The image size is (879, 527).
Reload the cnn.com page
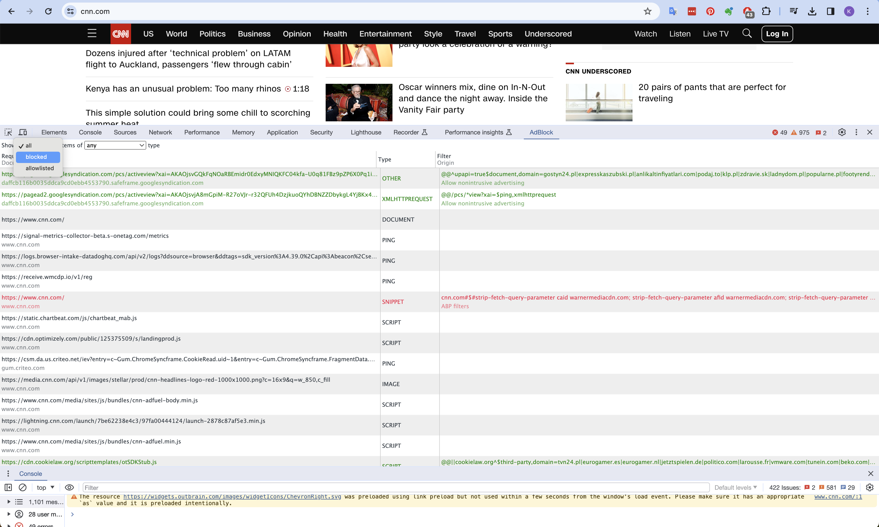(49, 11)
